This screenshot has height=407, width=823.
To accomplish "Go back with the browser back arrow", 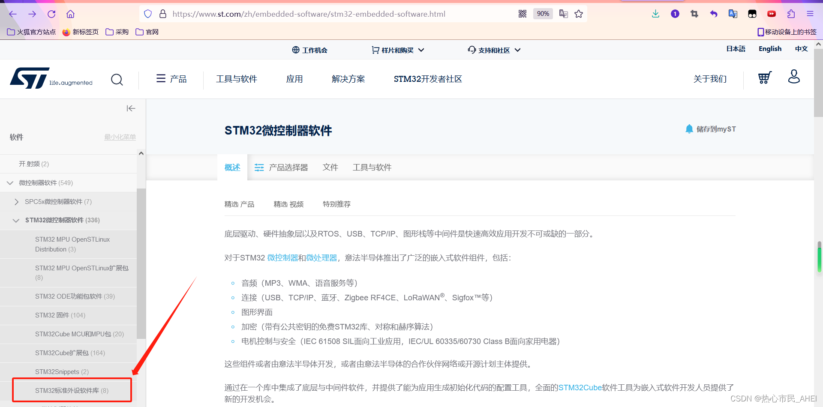I will point(13,14).
